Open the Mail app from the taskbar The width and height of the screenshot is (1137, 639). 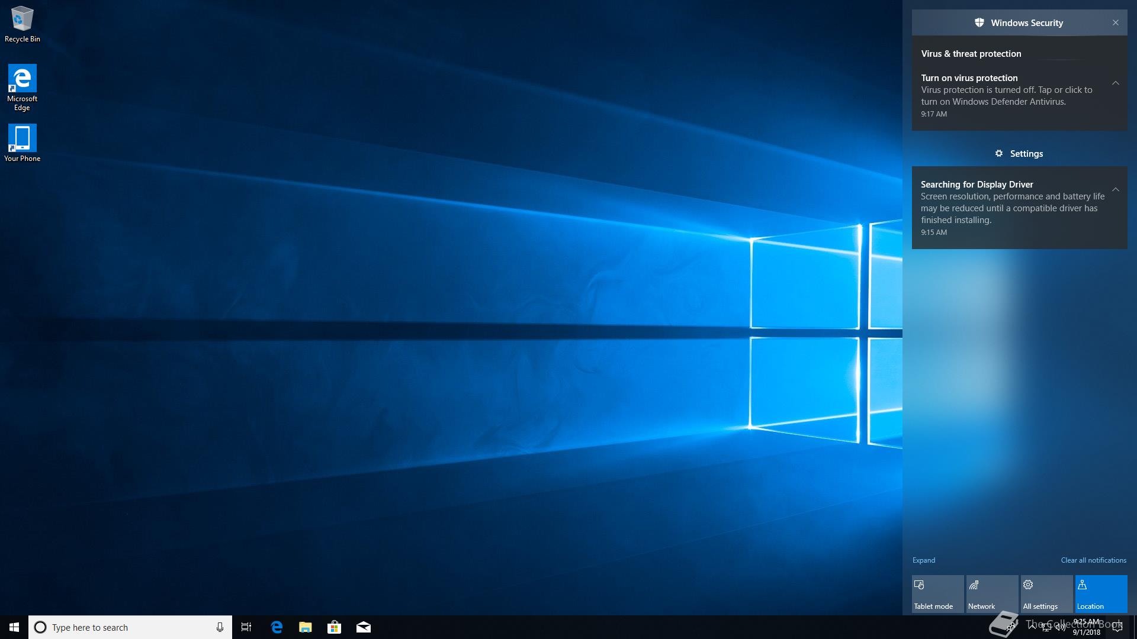363,627
